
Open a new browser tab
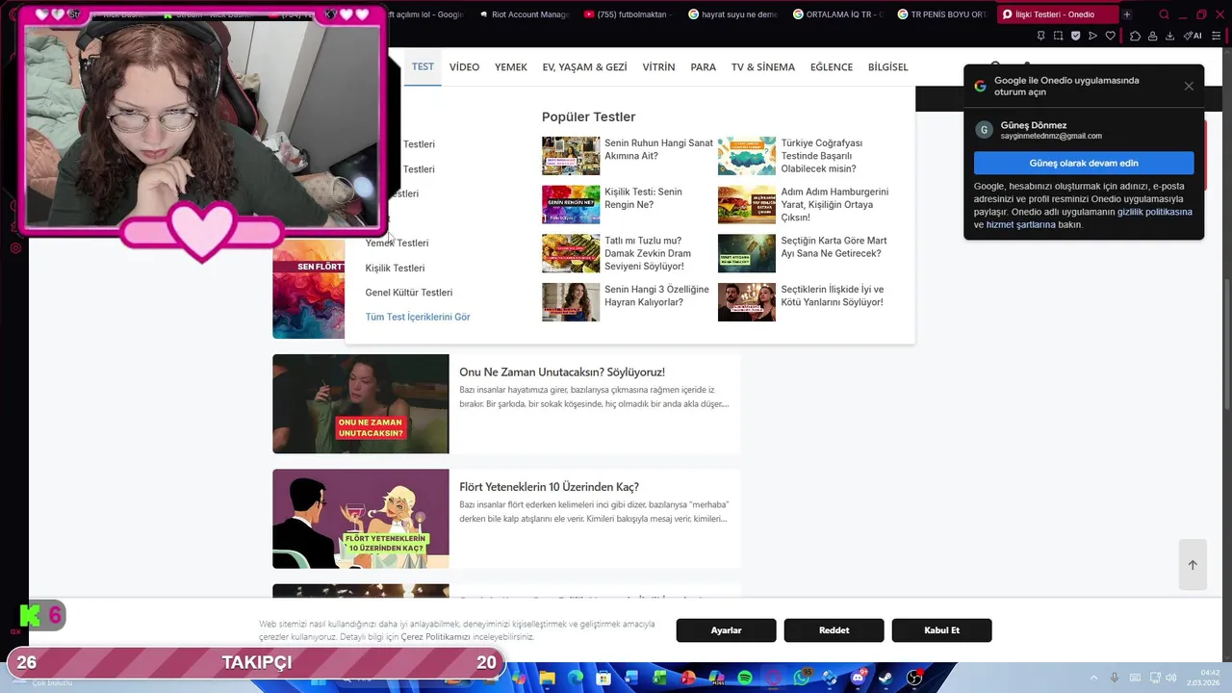click(1127, 14)
